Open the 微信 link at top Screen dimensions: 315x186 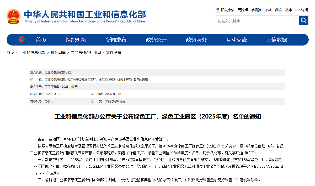pyautogui.click(x=278, y=10)
